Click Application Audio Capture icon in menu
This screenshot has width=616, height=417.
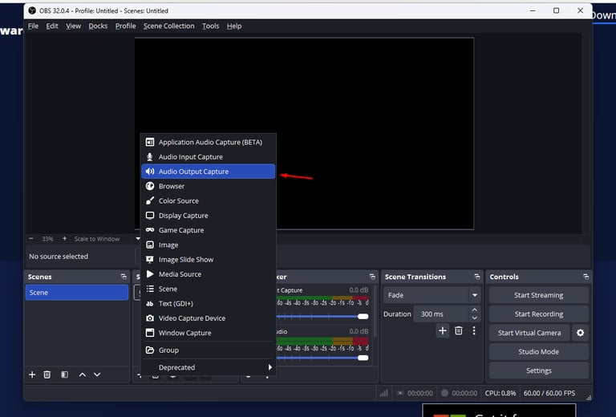click(150, 142)
